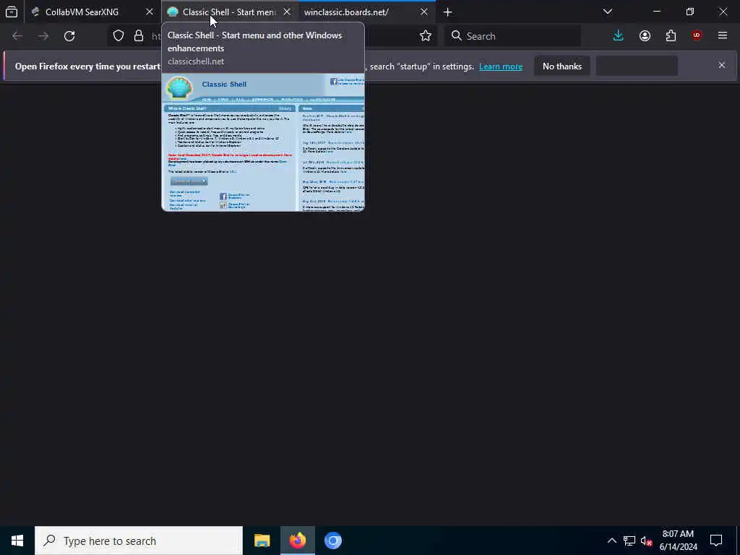The width and height of the screenshot is (740, 555).
Task: Close the CollabVM SearXNG tab
Action: point(150,12)
